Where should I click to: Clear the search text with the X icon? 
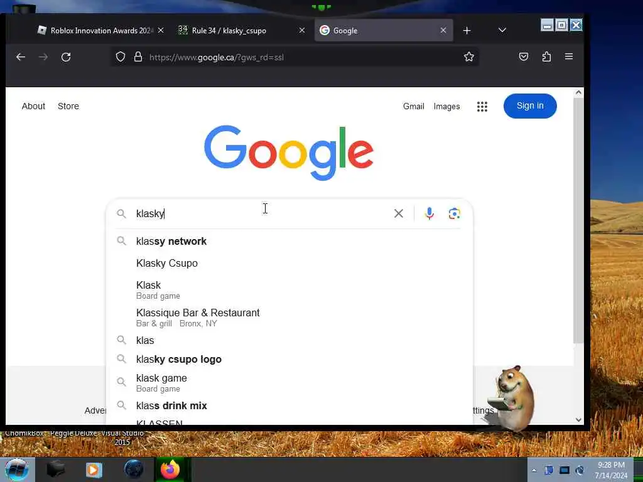tap(399, 213)
